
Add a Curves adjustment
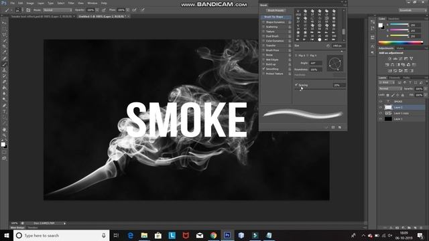tap(401, 58)
